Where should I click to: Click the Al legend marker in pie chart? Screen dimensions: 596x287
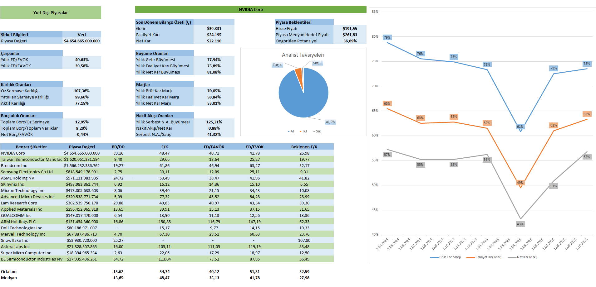[x=289, y=132]
